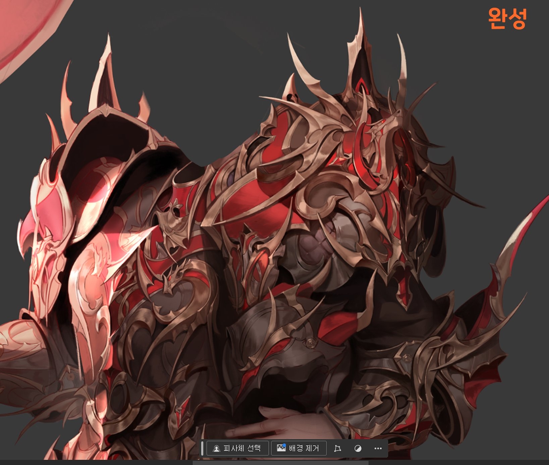The image size is (549, 465).
Task: Click the orange 완성 text label
Action: (507, 19)
